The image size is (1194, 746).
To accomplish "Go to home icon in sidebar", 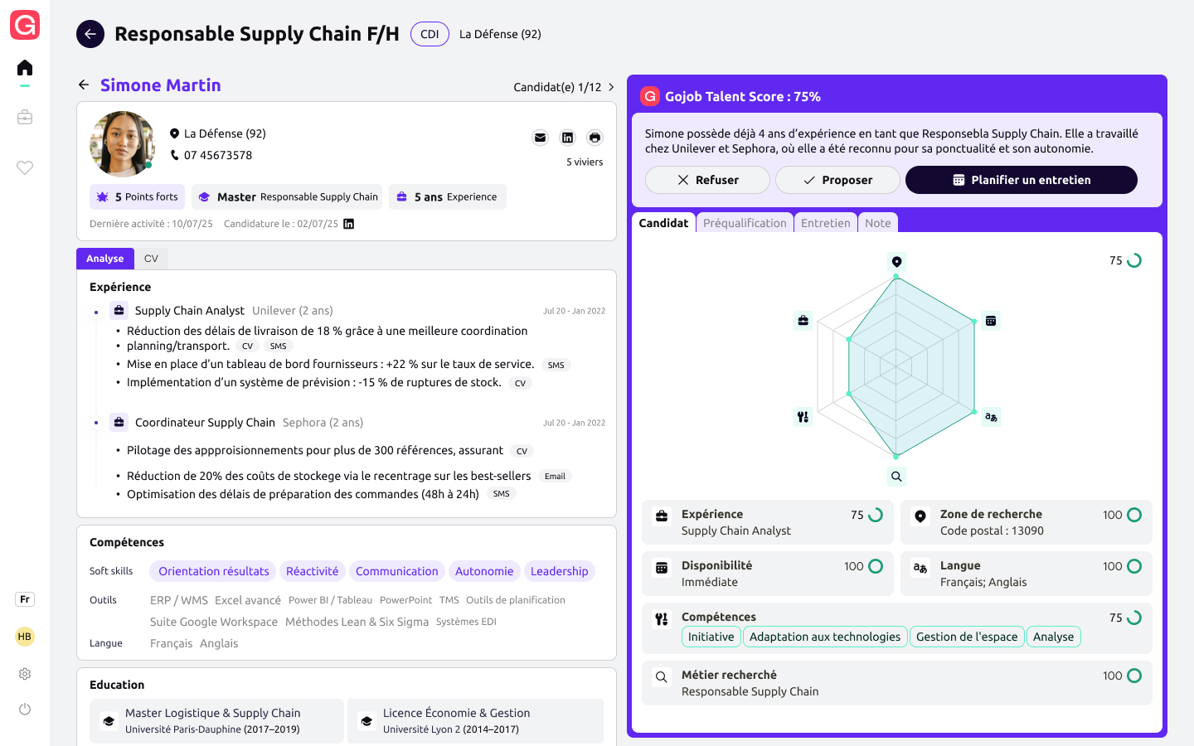I will coord(25,68).
